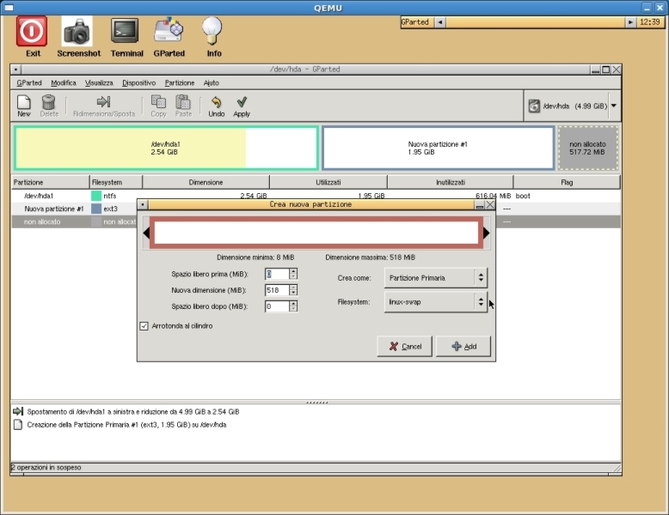
Task: Click the ext3 blue color square
Action: pyautogui.click(x=96, y=209)
